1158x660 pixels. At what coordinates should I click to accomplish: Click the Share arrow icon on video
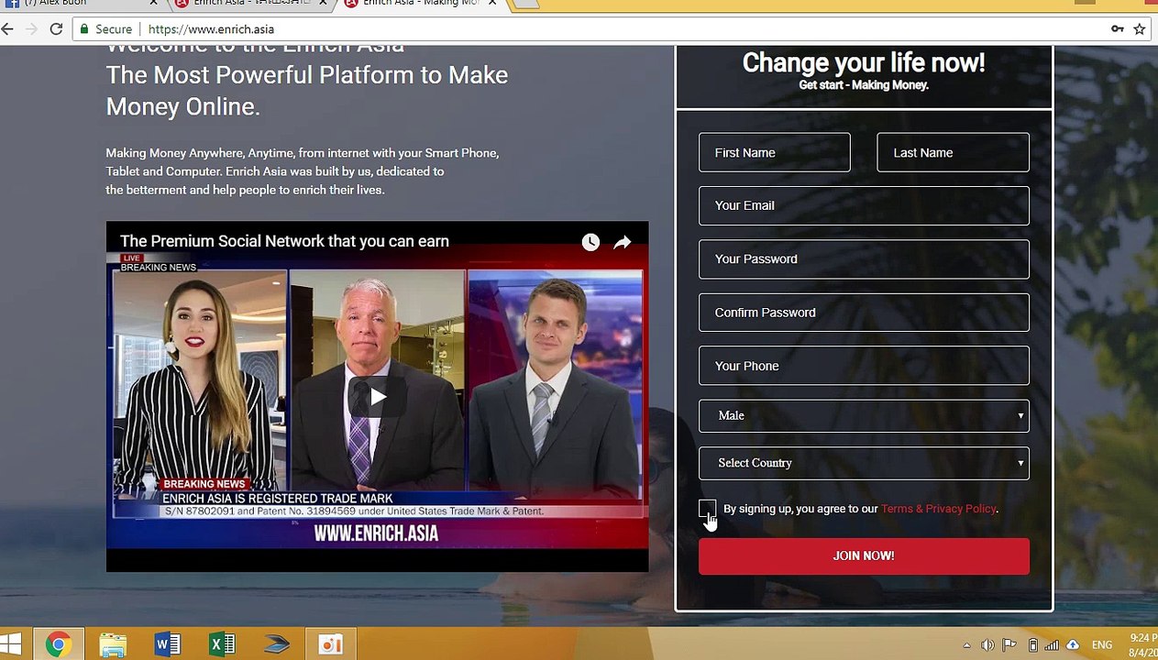623,242
